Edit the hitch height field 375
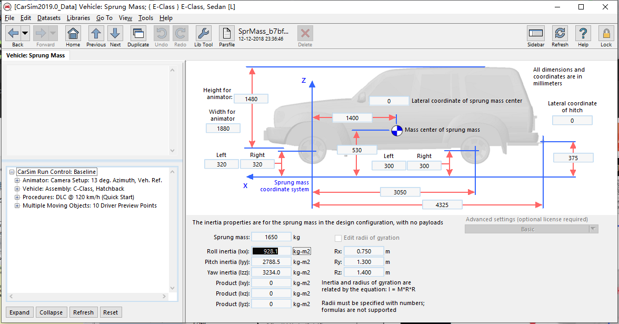The image size is (619, 324). tap(573, 158)
